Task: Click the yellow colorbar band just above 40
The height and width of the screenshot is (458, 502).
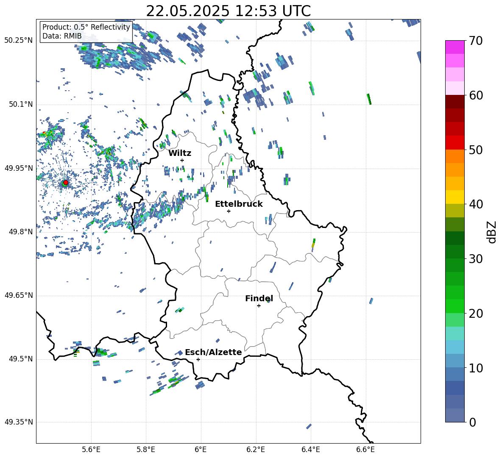Action: pyautogui.click(x=455, y=197)
